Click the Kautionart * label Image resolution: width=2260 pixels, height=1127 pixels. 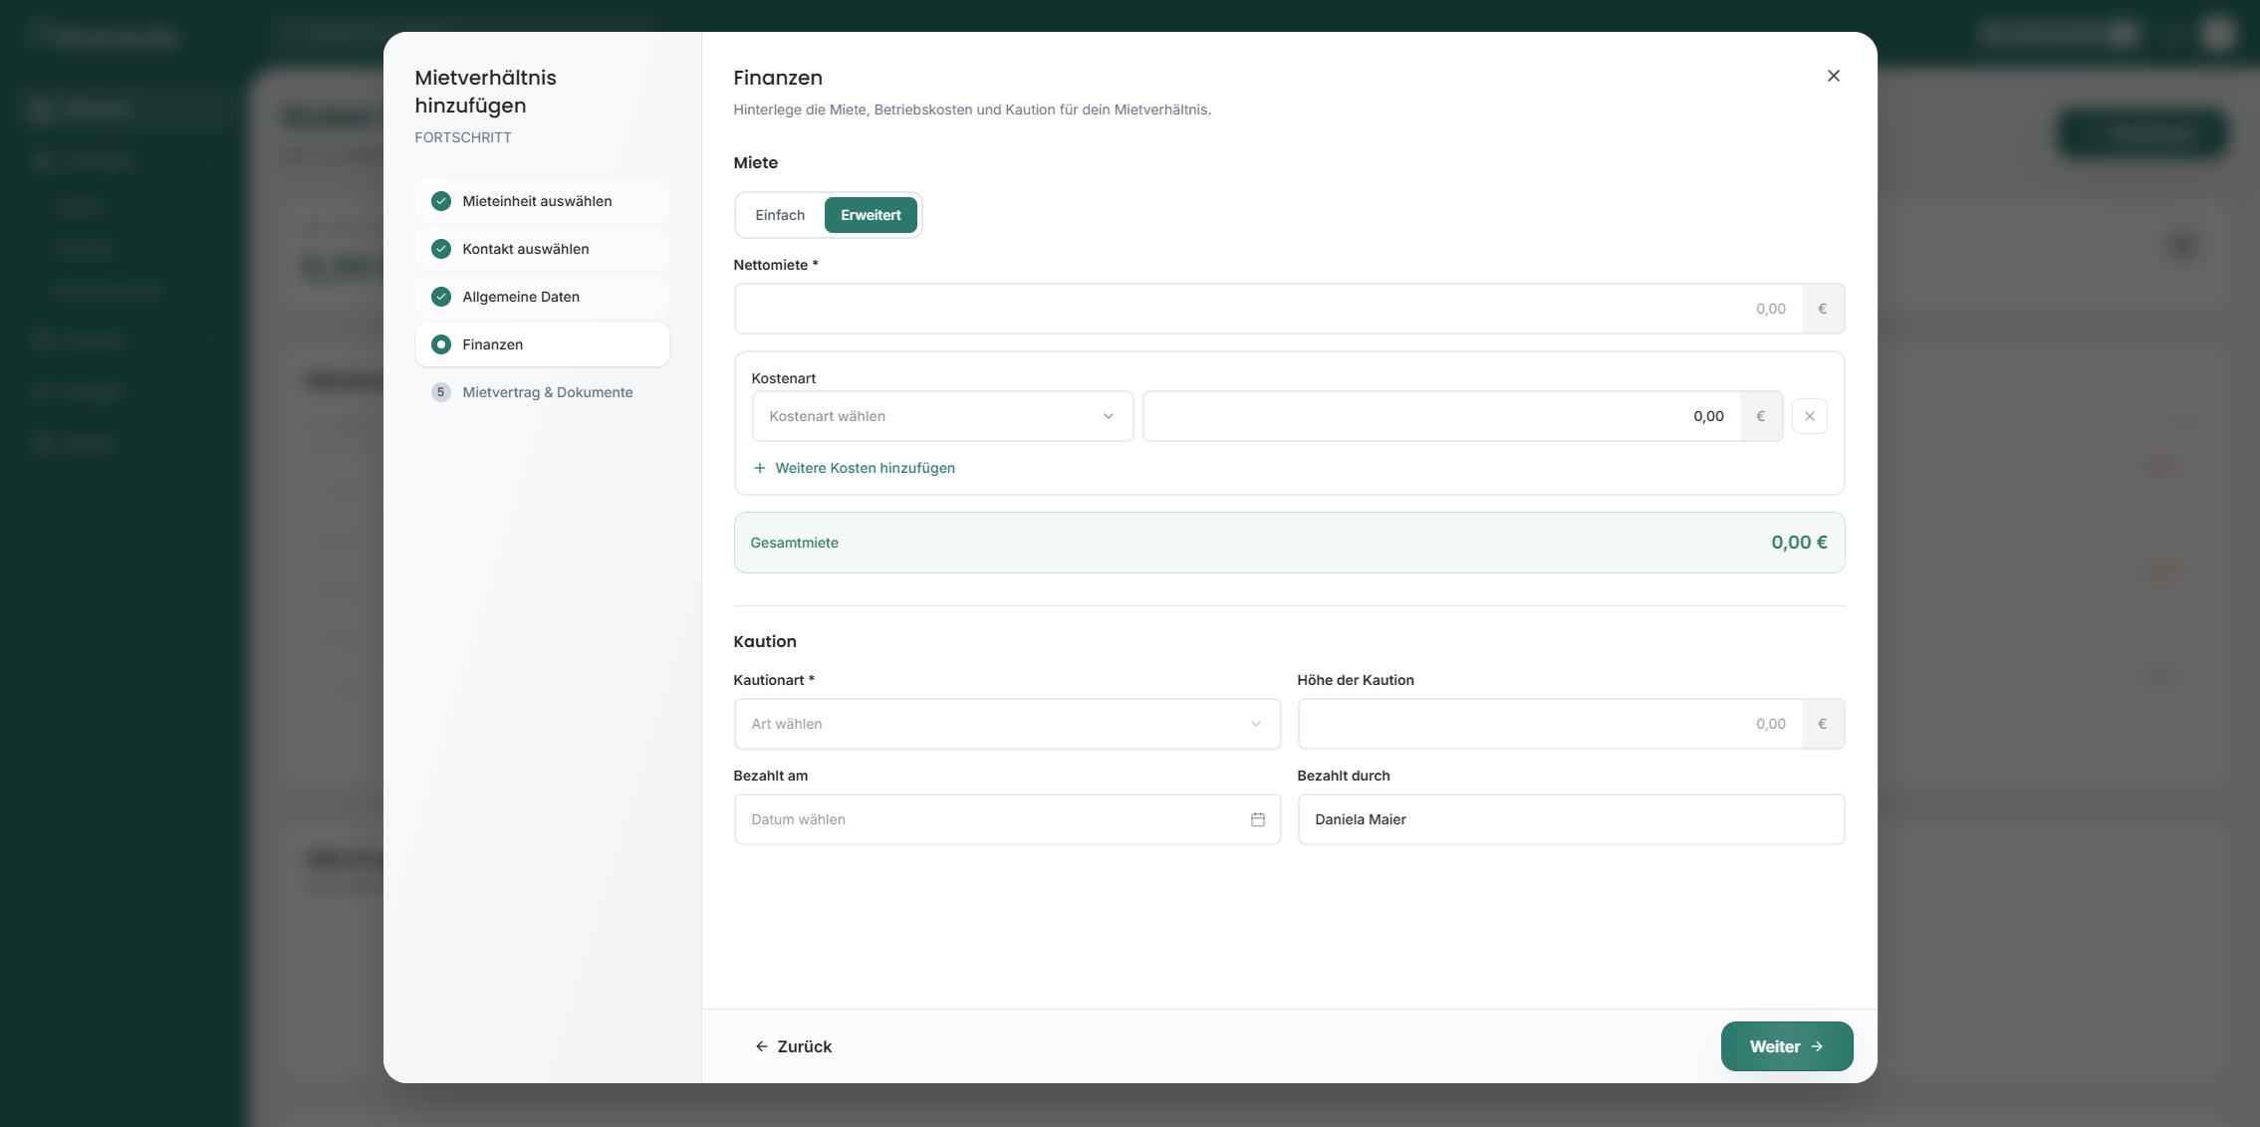774,680
